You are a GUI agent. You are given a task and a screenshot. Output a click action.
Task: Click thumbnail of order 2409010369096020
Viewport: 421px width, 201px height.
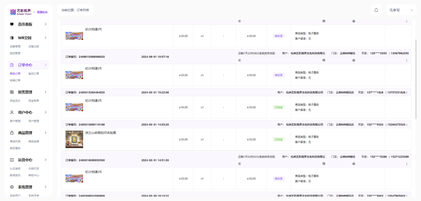point(74,75)
